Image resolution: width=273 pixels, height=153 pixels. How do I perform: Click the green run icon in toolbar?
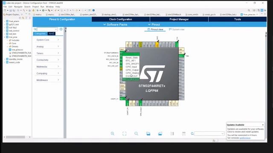coord(43,10)
